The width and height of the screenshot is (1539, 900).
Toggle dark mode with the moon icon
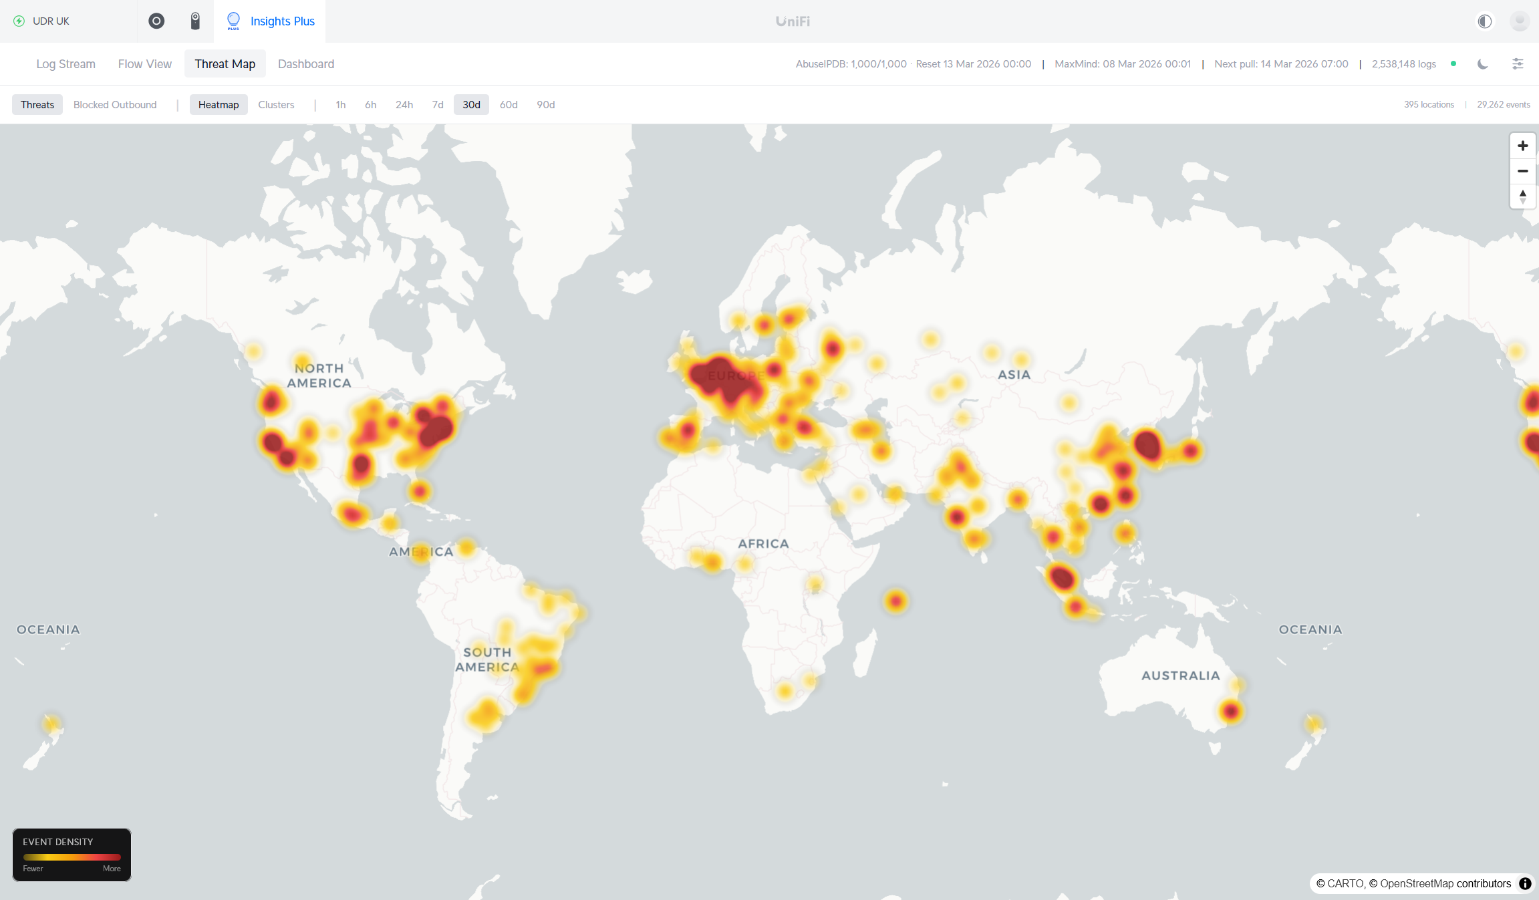[x=1482, y=64]
